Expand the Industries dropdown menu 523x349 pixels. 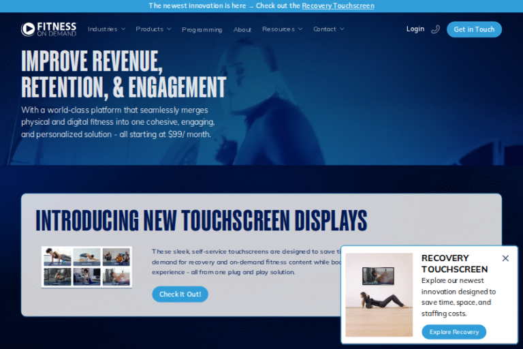click(x=106, y=29)
